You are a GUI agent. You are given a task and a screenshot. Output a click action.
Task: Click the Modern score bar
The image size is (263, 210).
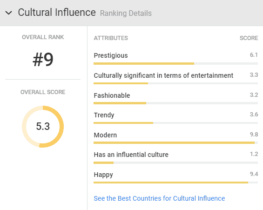176,143
